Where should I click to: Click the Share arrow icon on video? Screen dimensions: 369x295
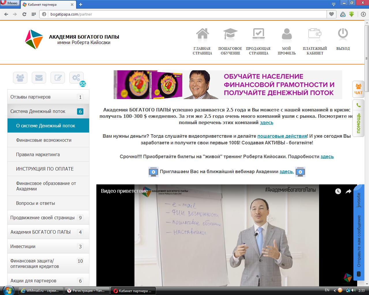349,191
